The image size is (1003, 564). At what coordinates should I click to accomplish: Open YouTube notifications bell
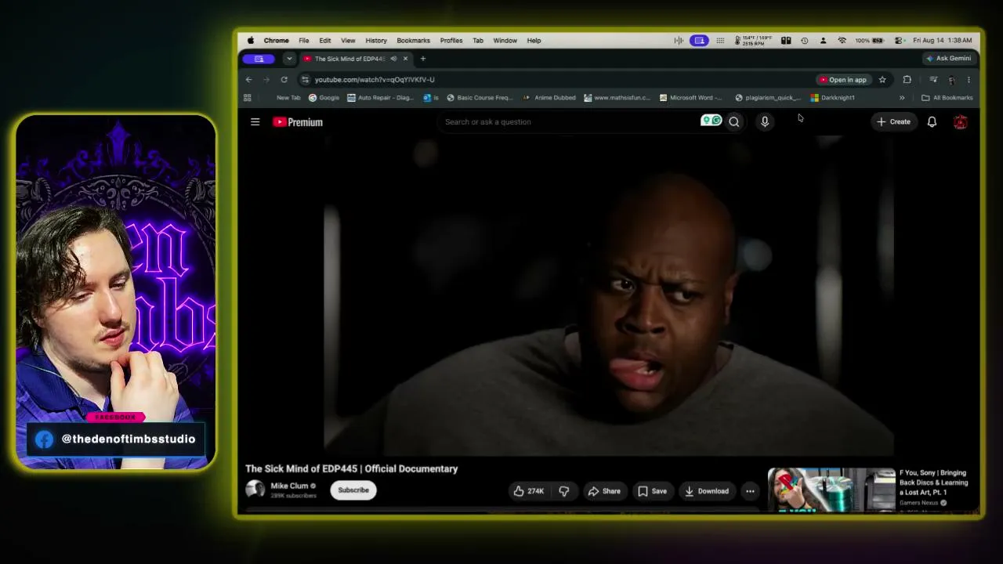pyautogui.click(x=932, y=122)
